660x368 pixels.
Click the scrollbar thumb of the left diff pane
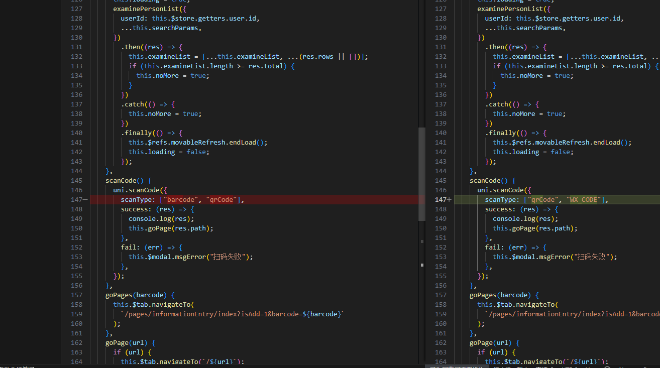coord(421,174)
